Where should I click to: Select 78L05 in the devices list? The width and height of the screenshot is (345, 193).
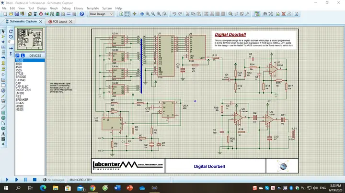coord(30,61)
